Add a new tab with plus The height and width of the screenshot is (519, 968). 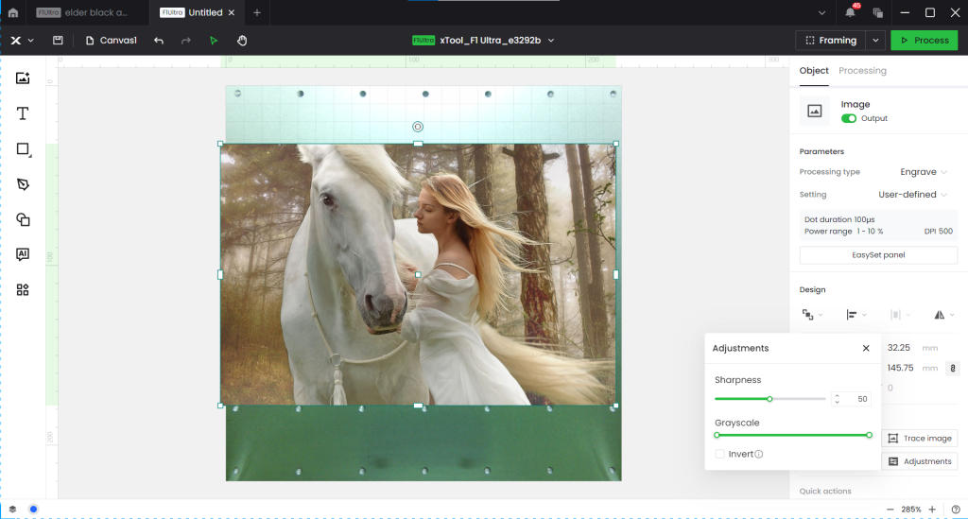tap(257, 12)
